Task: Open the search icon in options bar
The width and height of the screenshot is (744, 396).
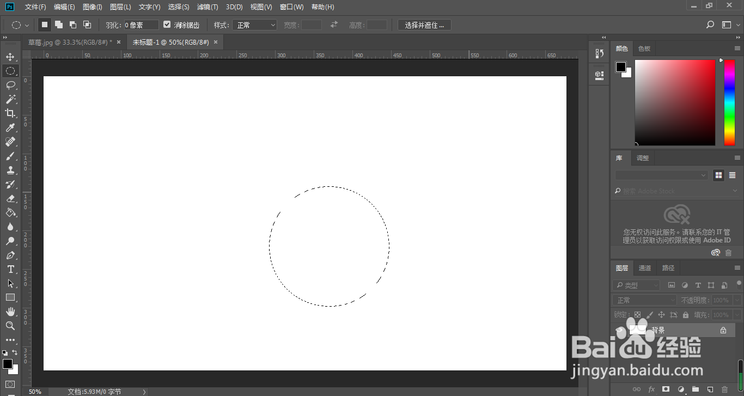Action: coord(710,25)
